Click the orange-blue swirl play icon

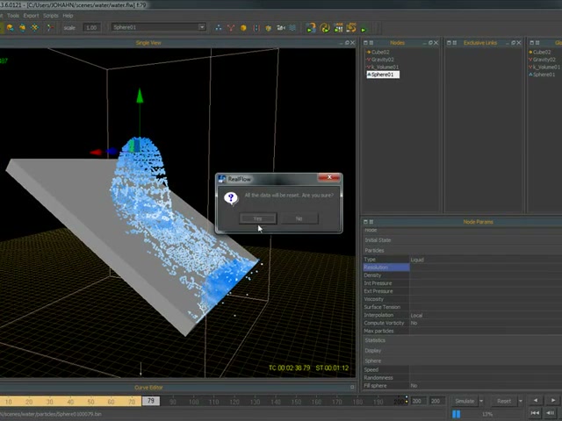[311, 27]
